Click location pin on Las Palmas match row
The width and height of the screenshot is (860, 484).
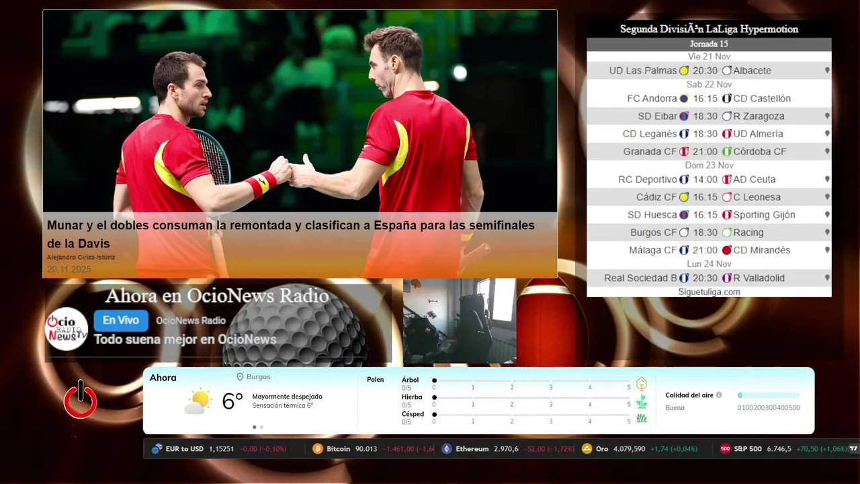tap(827, 71)
